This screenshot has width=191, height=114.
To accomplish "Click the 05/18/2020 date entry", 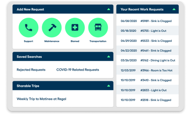I will [x=128, y=31].
